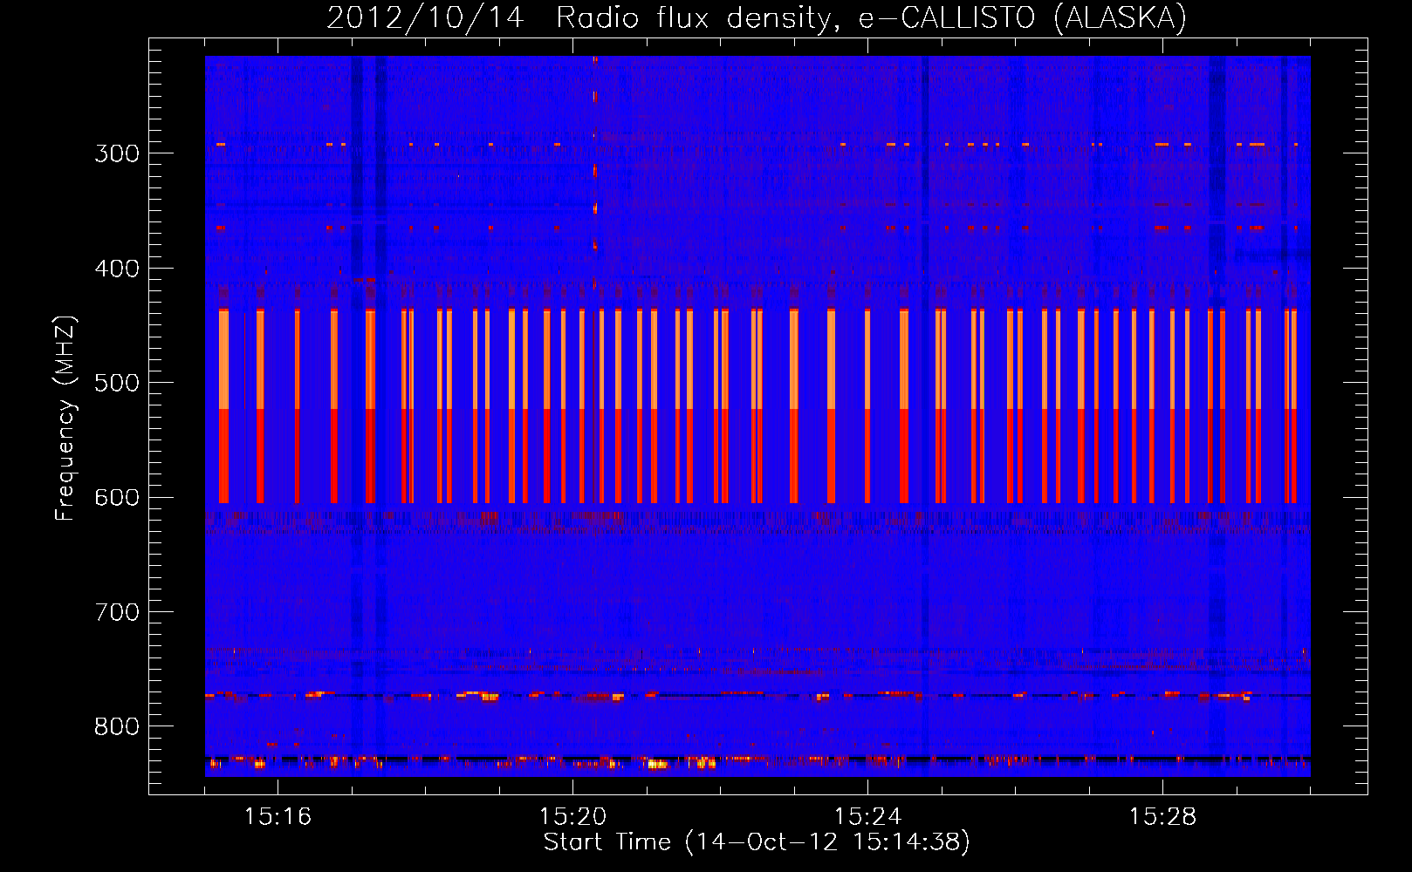Select the 400 frequency tick label
This screenshot has width=1412, height=872.
tap(117, 269)
